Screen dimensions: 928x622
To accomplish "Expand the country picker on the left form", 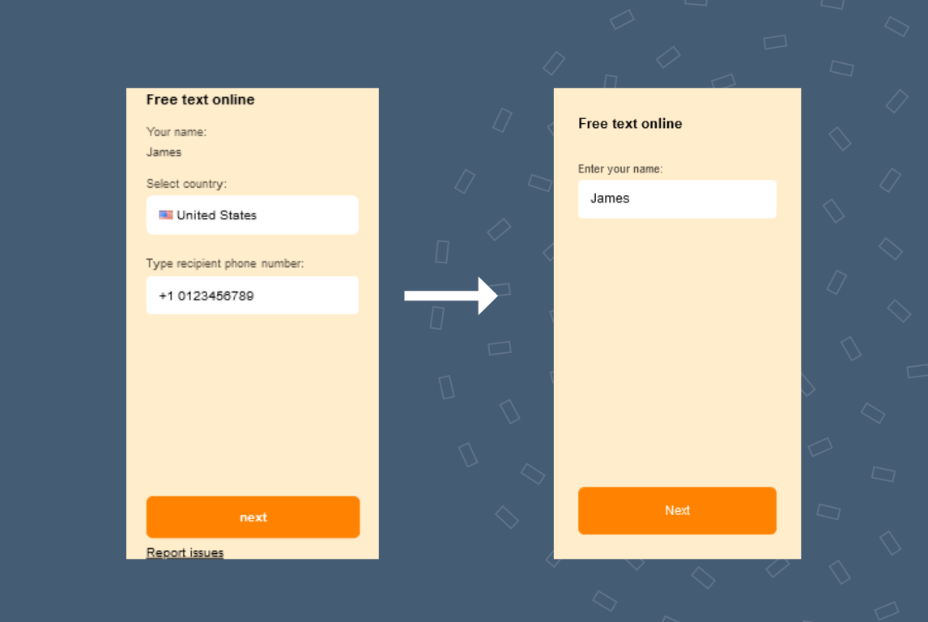I will click(252, 215).
